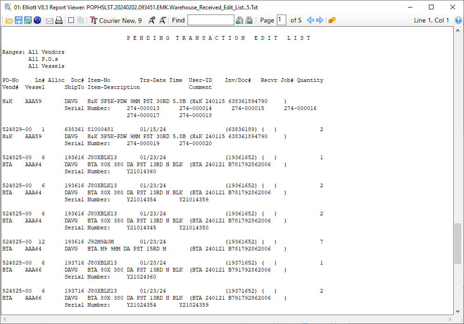Click serial number Y21014360
The height and width of the screenshot is (324, 464).
141,171
